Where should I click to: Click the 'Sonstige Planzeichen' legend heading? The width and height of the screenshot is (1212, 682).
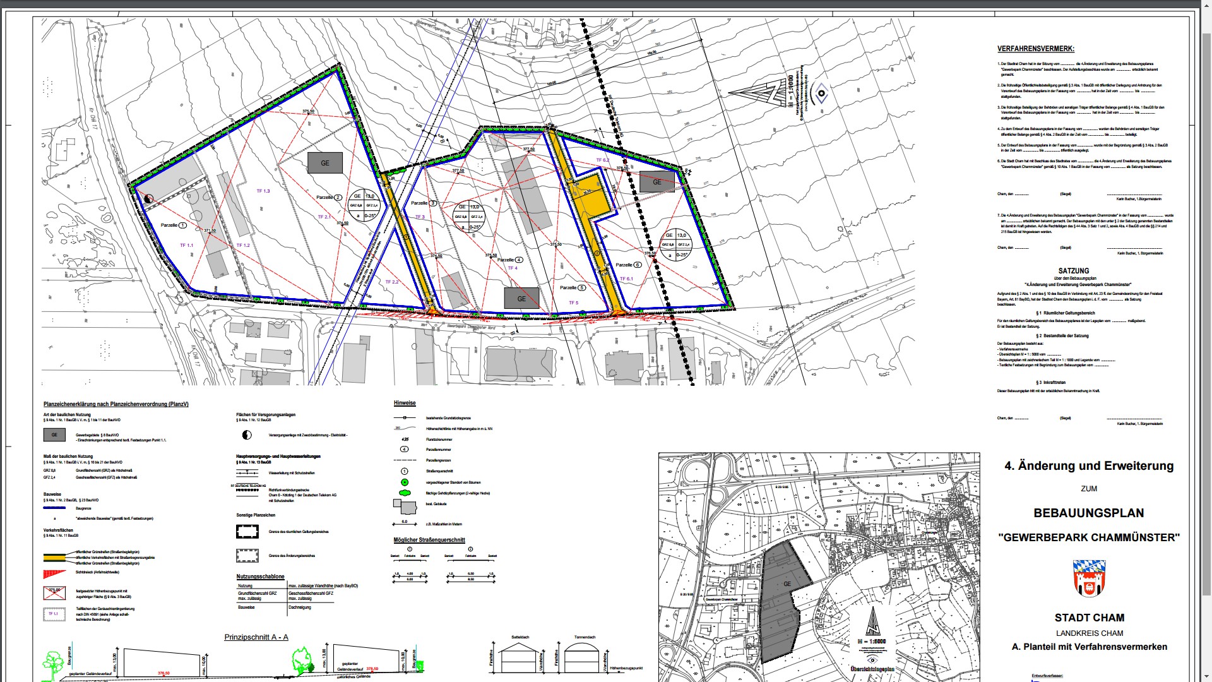[256, 515]
